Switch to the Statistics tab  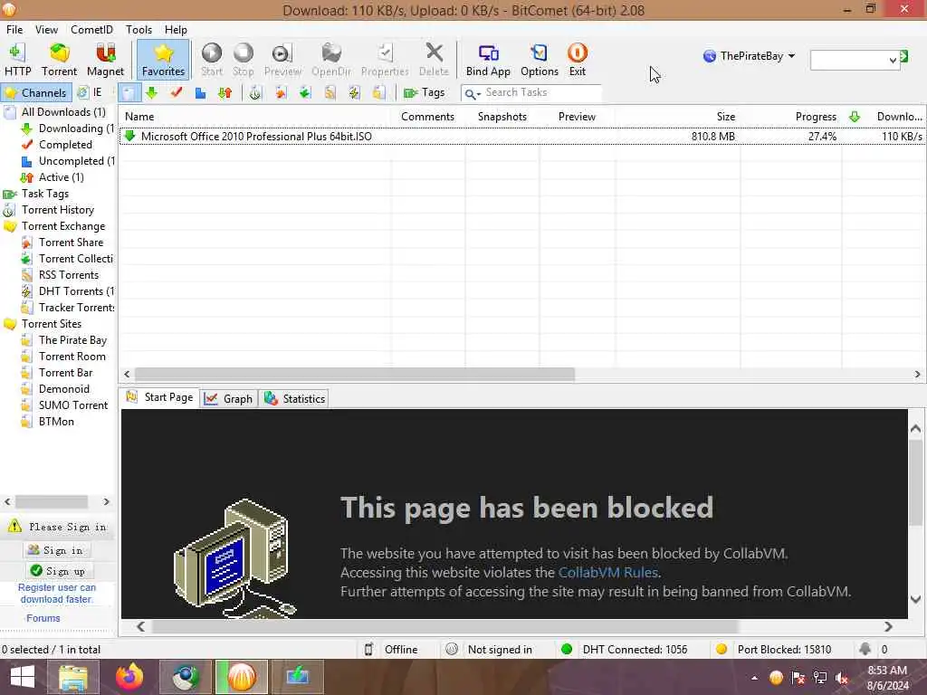[x=294, y=399]
